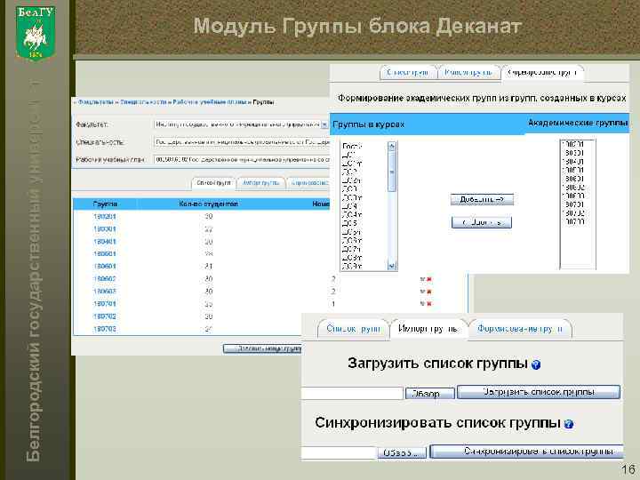
Task: Open group link 180501 in groups table
Action: (105, 254)
